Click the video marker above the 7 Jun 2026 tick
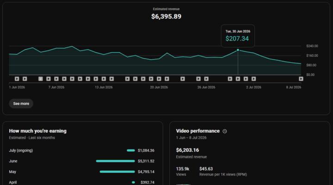The height and width of the screenshot is (185, 333). pyautogui.click(x=56, y=79)
